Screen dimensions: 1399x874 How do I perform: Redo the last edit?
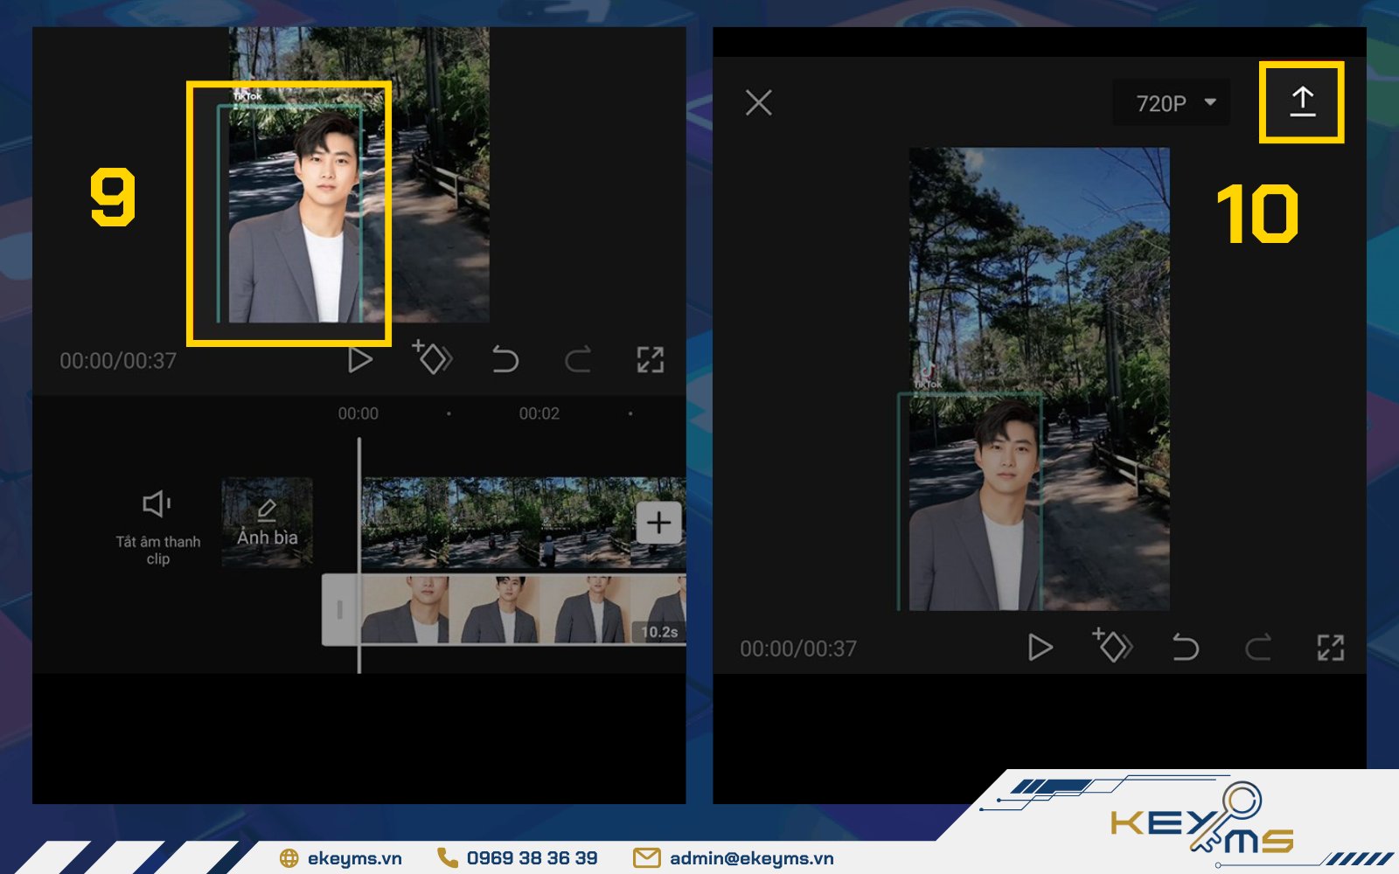[x=577, y=358]
